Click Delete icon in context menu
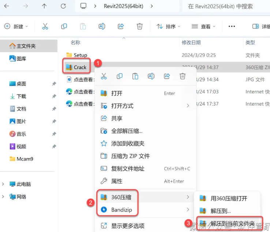This screenshot has width=270, height=232. (x=183, y=76)
